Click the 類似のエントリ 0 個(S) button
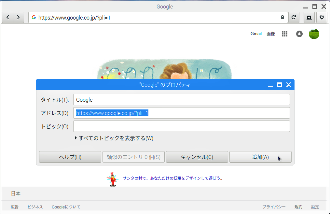Viewport: 330px width, 214px height. (x=133, y=157)
